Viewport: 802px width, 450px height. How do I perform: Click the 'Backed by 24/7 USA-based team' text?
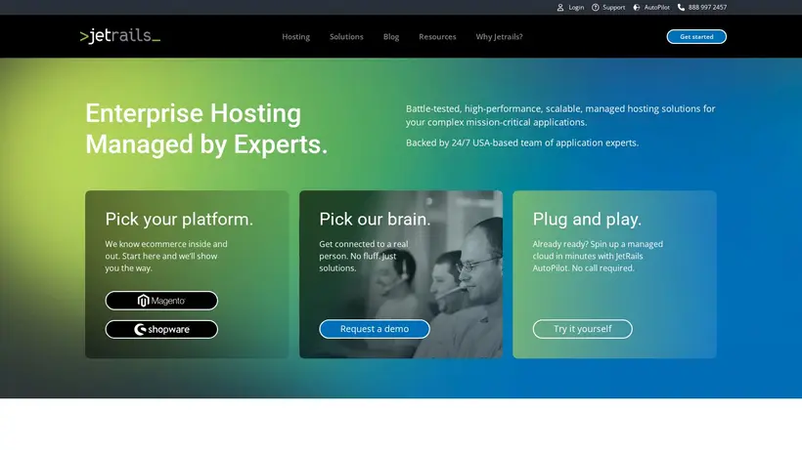click(522, 143)
